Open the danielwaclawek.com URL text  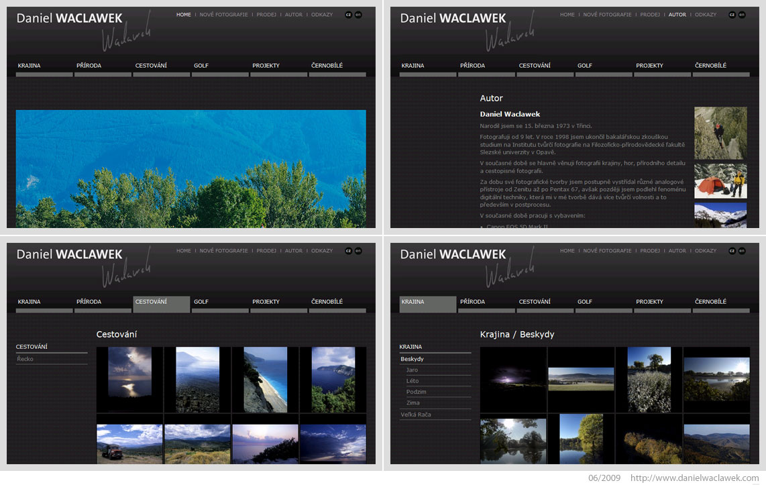click(x=694, y=478)
